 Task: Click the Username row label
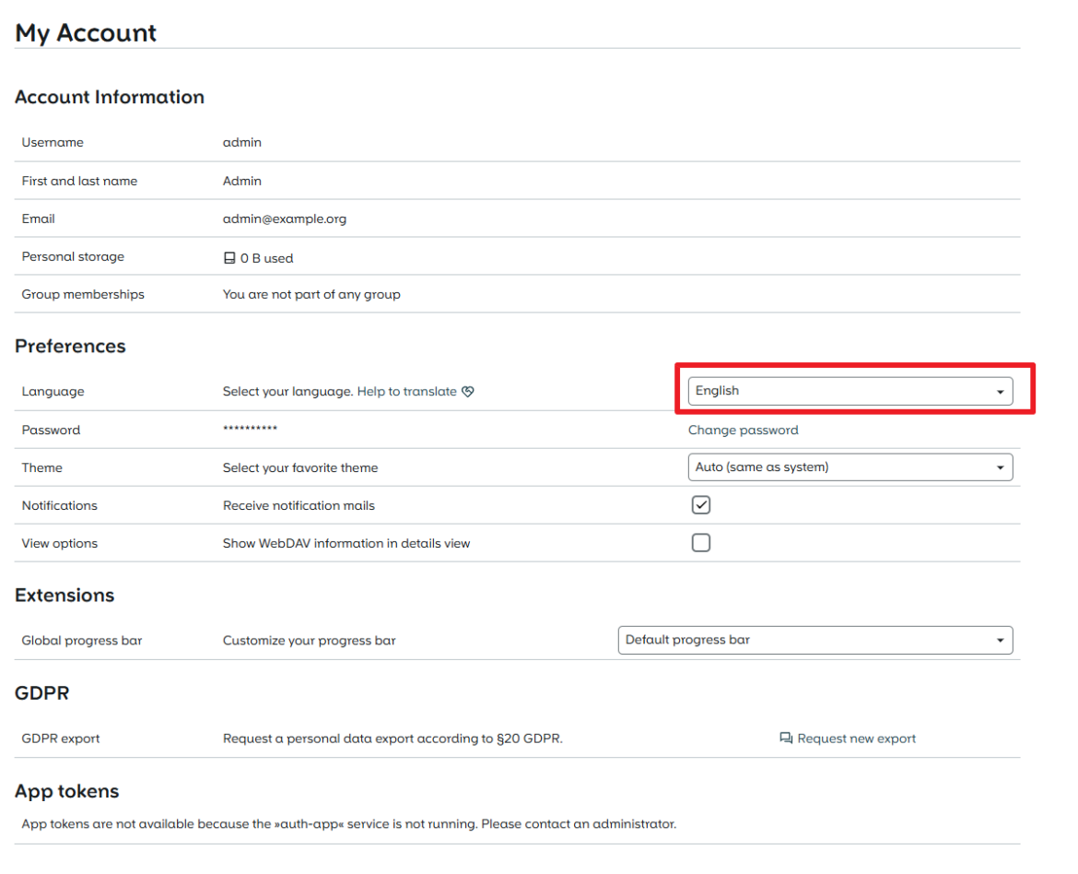(53, 143)
